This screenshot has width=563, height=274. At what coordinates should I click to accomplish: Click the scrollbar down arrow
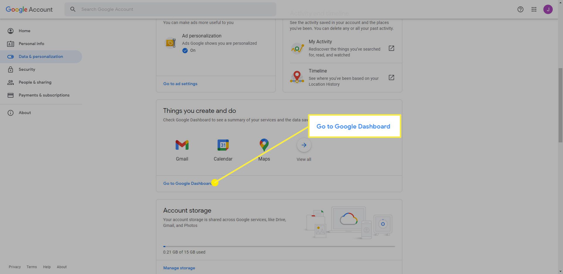point(560,271)
